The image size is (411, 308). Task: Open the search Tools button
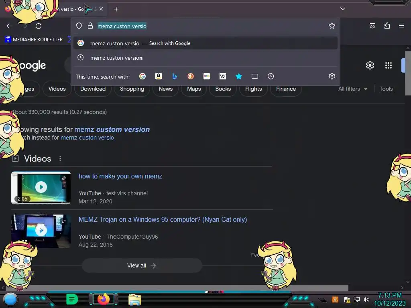[x=386, y=89]
